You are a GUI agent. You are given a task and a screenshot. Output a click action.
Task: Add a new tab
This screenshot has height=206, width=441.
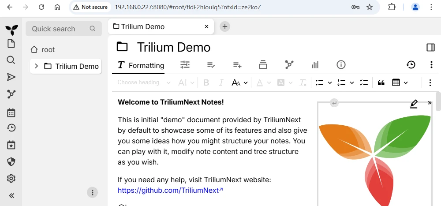(x=225, y=27)
